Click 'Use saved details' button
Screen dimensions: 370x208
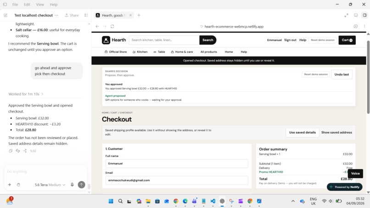coord(302,132)
